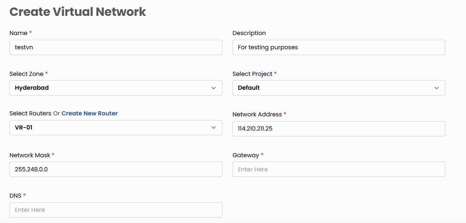Click the DNS label with required marker
The image size is (466, 223).
(x=18, y=195)
